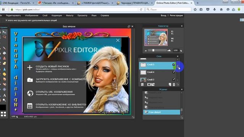Close the Навигатор panel
This screenshot has width=244, height=137.
tap(181, 26)
